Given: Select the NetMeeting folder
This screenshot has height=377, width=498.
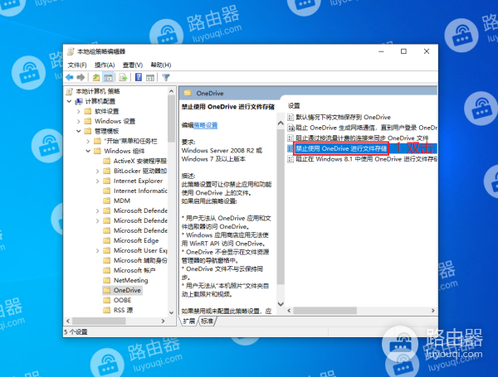Looking at the screenshot, I should pyautogui.click(x=131, y=280).
